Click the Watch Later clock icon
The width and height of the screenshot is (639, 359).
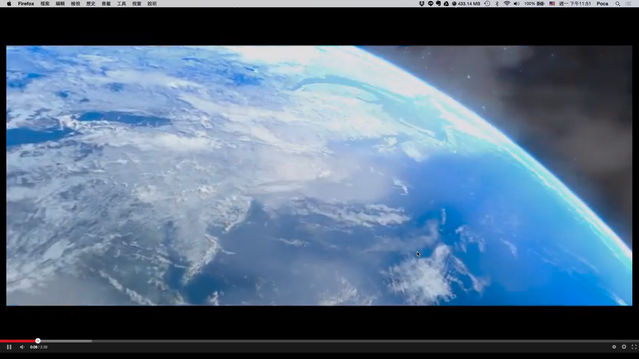[614, 347]
